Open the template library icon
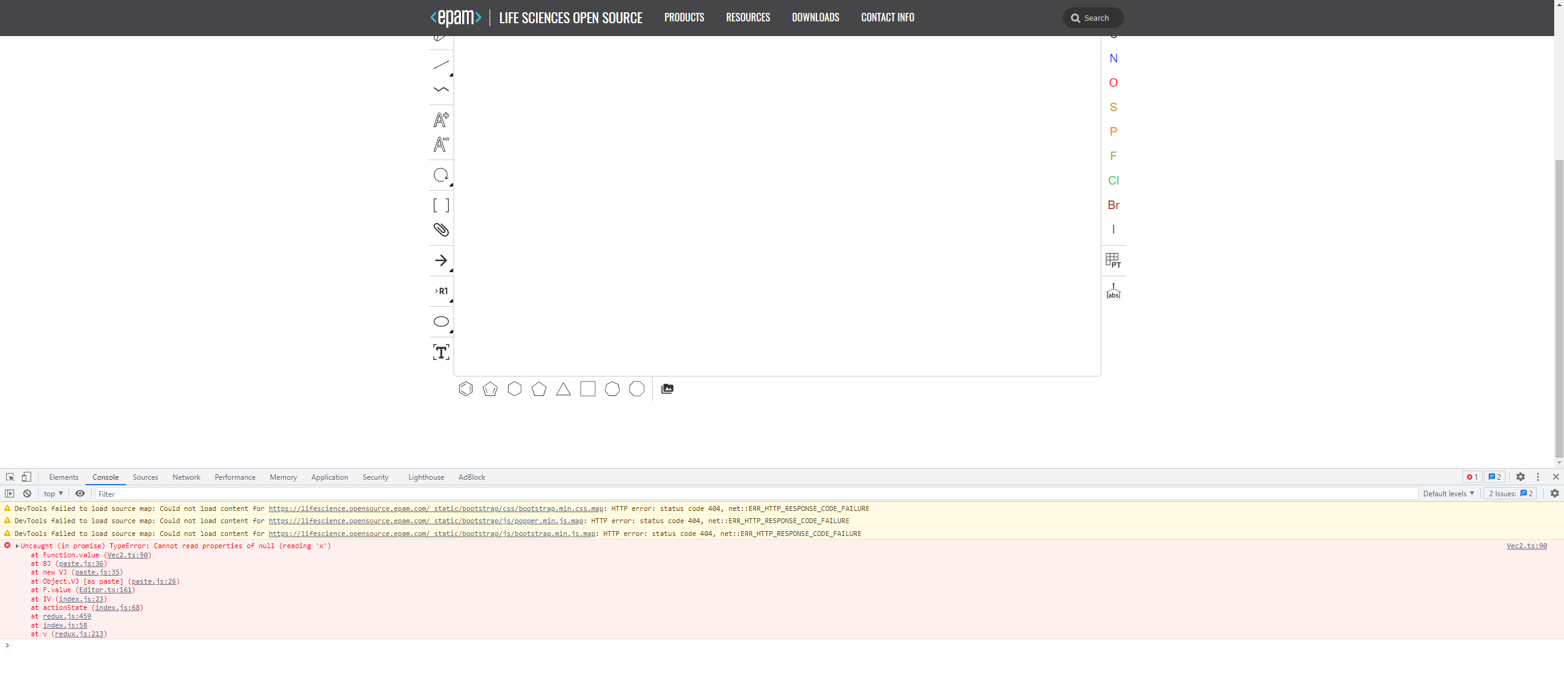Viewport: 1564px width, 690px height. [x=667, y=389]
